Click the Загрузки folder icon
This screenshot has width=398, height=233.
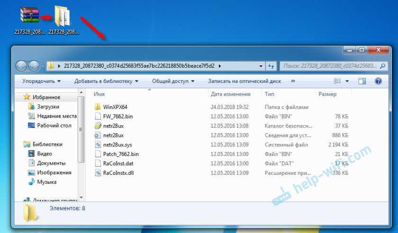(x=31, y=107)
